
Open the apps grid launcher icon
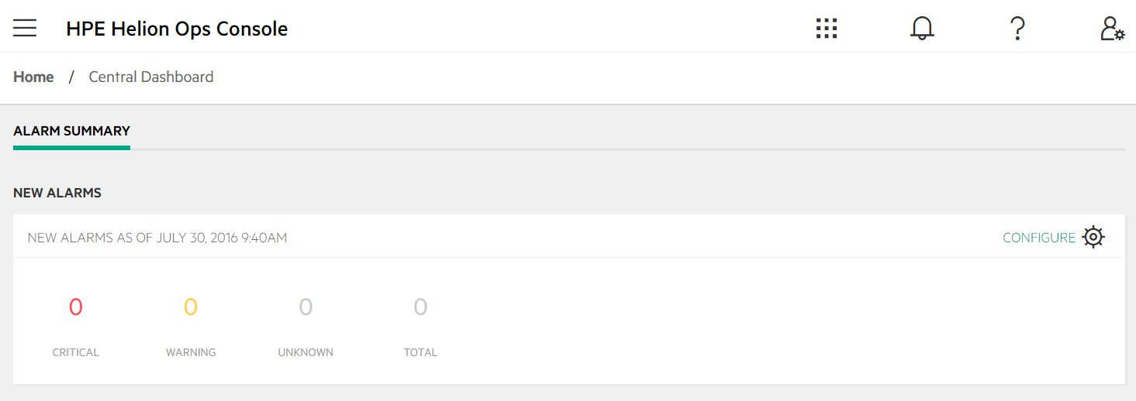827,29
